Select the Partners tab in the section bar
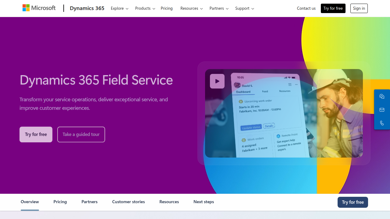390x219 pixels. pos(90,202)
